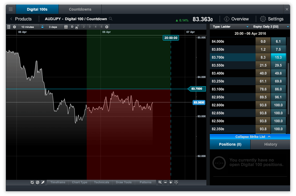The width and height of the screenshot is (296, 196).
Task: Select chart template slot 2
Action: tap(84, 27)
